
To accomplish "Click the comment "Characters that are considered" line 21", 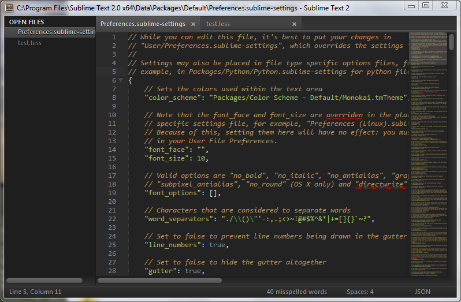I will 248,210.
